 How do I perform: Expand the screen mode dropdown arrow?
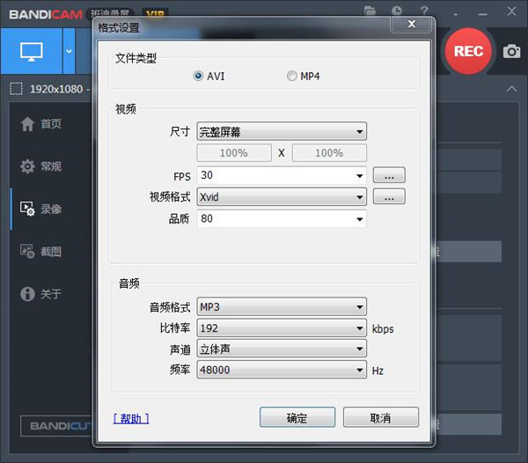click(x=69, y=51)
